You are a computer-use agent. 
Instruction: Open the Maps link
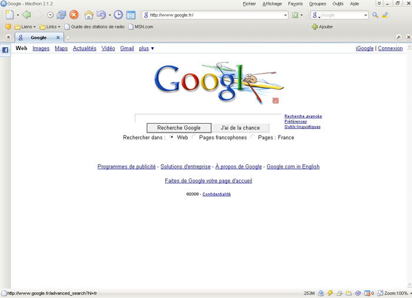[x=61, y=48]
